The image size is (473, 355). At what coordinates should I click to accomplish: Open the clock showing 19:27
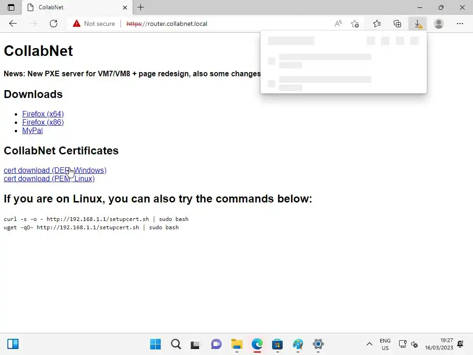[439, 344]
